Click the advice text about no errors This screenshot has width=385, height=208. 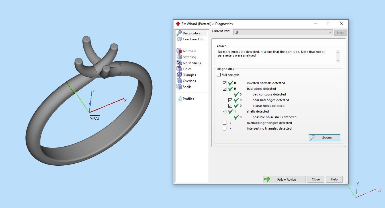click(x=271, y=54)
